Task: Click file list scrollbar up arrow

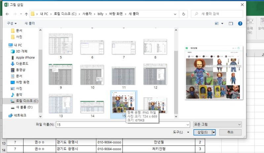Action: click(176, 30)
